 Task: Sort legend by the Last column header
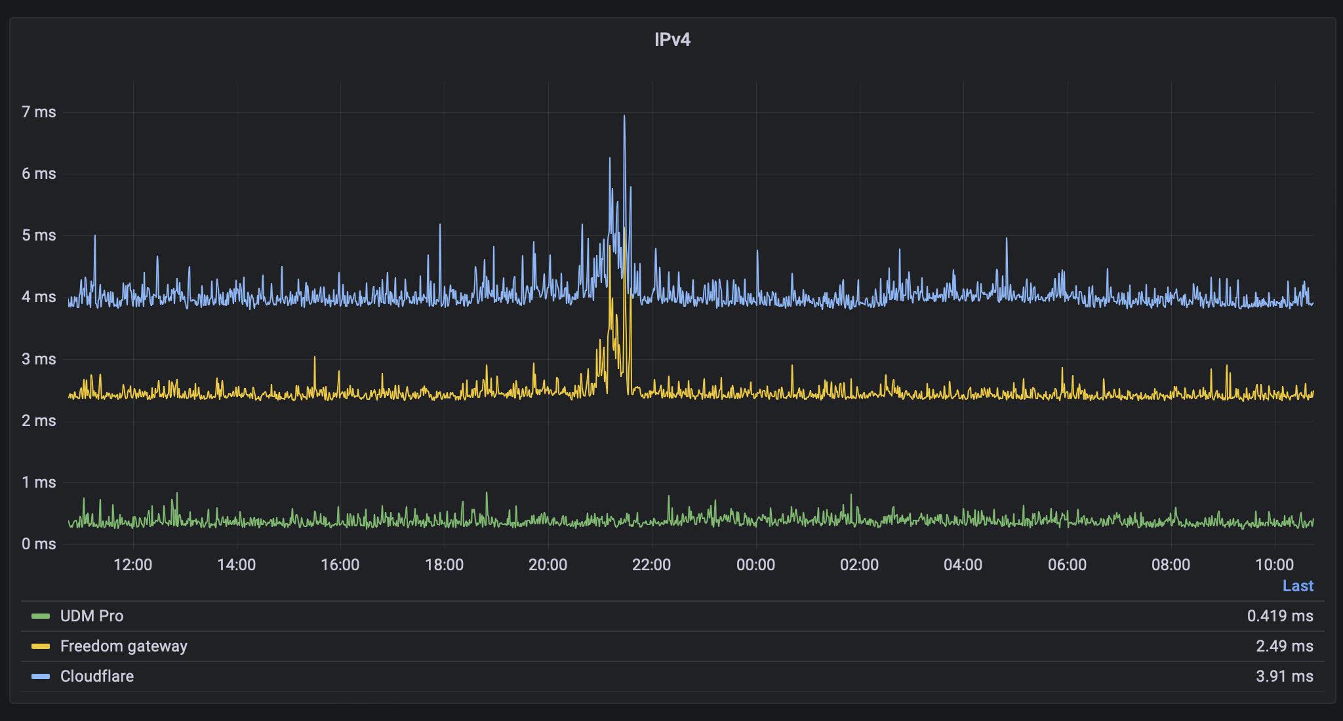[x=1297, y=586]
